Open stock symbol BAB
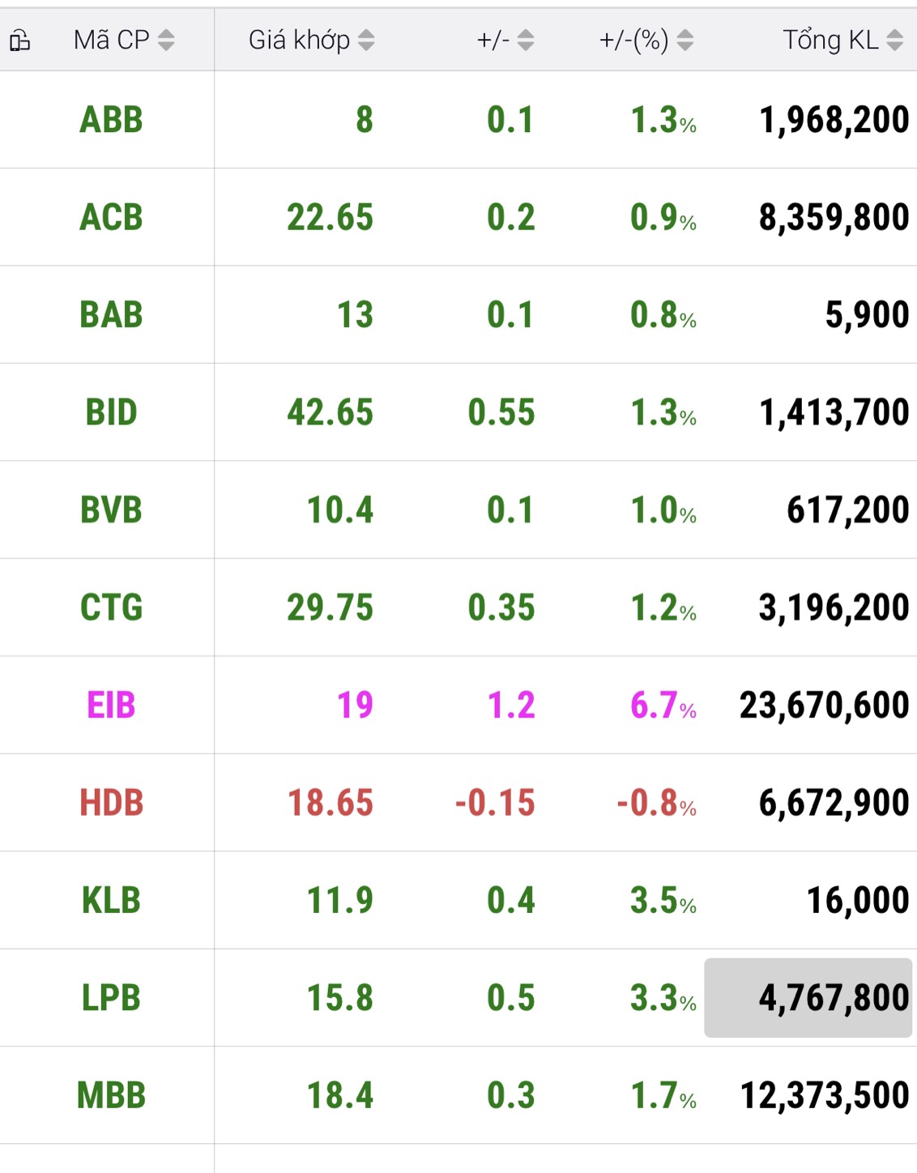This screenshot has height=1173, width=917. 111,315
